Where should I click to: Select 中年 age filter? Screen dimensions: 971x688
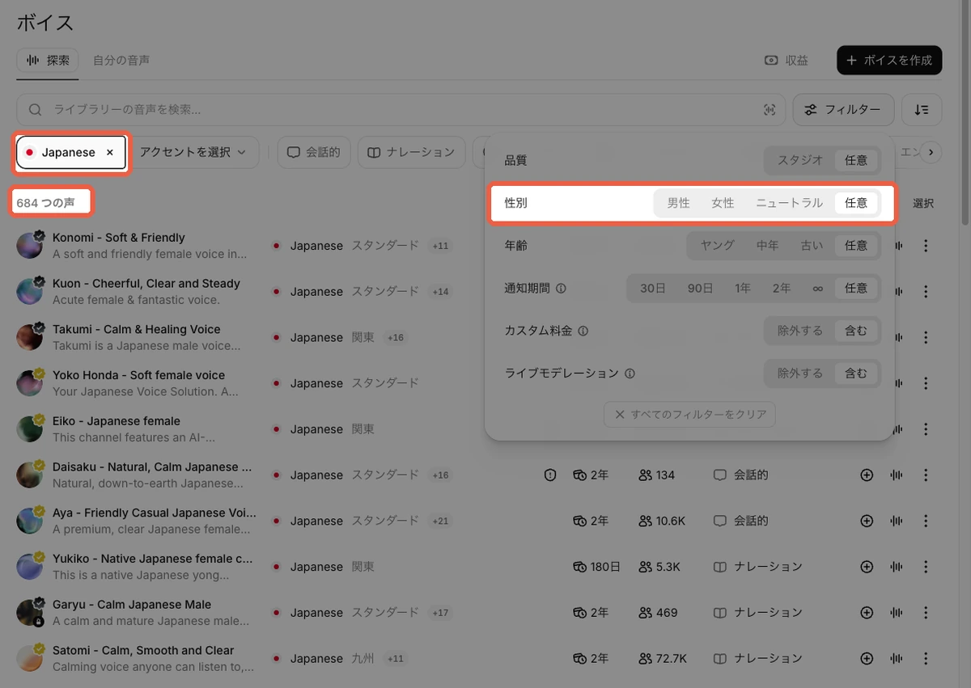click(x=767, y=245)
